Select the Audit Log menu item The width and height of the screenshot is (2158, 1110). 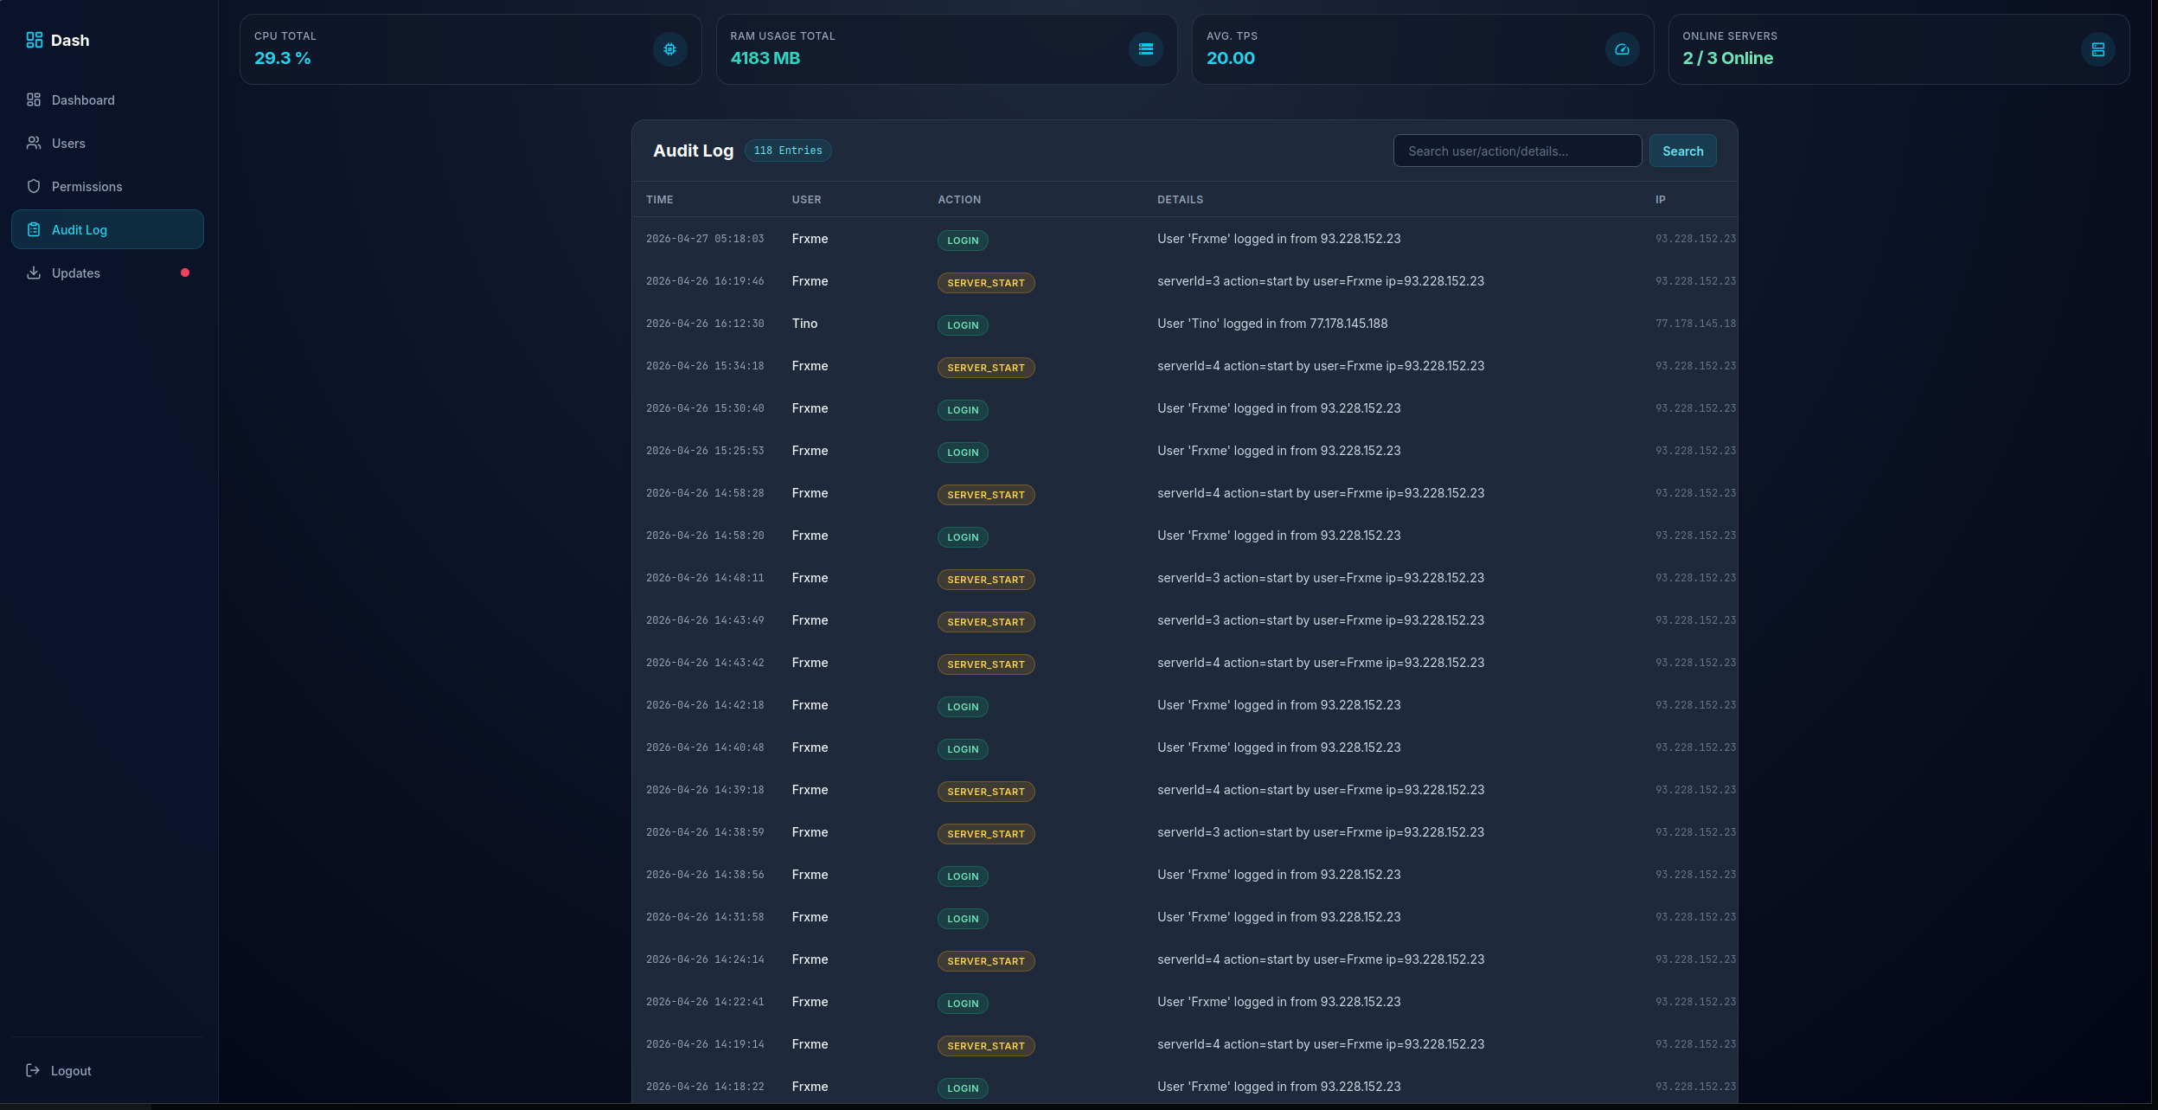107,230
